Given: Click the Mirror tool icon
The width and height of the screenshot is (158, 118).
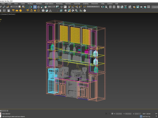Looking at the screenshot, I should point(102,7).
